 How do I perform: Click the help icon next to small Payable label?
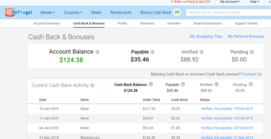point(183,84)
